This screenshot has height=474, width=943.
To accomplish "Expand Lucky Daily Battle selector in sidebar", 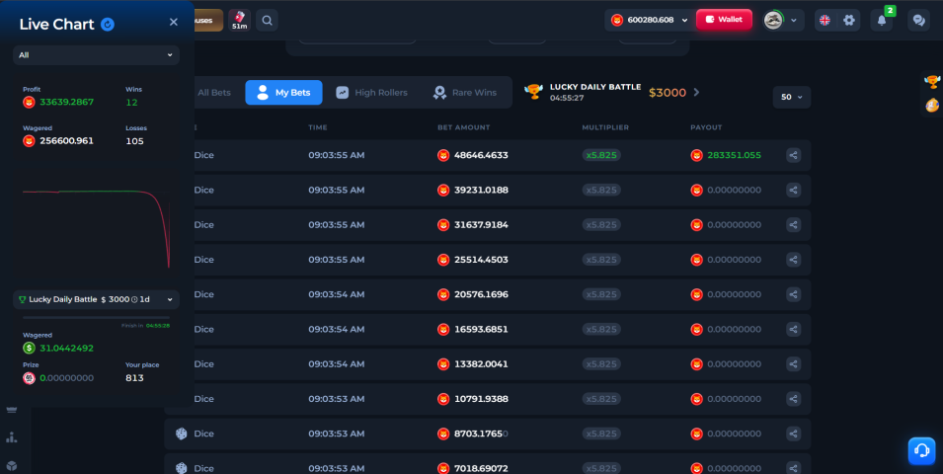I will point(96,299).
